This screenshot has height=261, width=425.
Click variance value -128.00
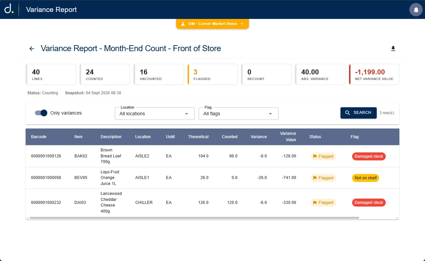click(x=289, y=156)
